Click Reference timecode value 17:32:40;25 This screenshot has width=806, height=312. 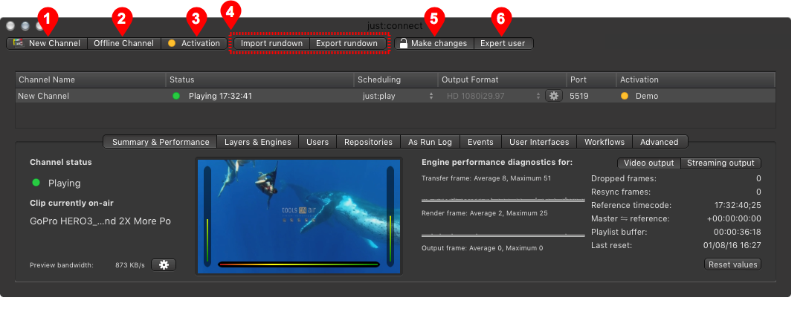(x=738, y=205)
